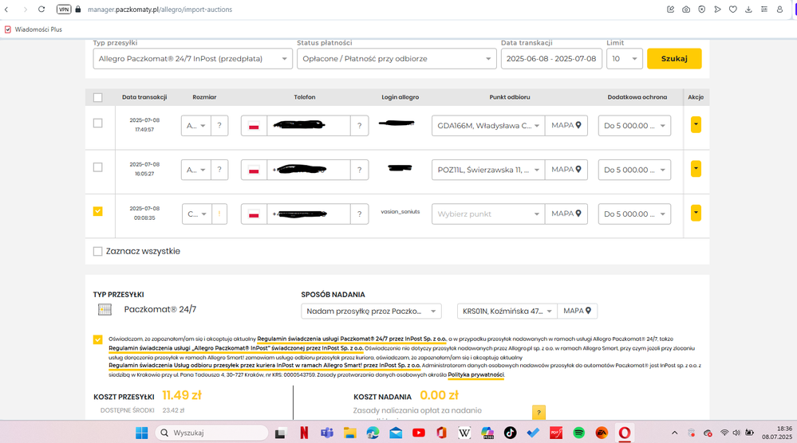
Task: Click the VPN badge in the address bar
Action: pos(64,9)
